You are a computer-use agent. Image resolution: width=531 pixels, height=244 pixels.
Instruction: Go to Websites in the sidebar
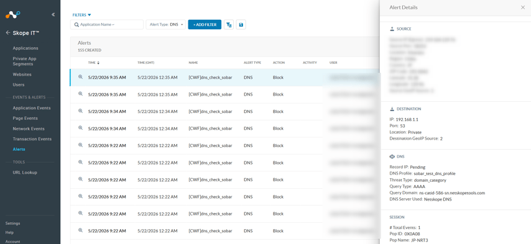tap(22, 75)
